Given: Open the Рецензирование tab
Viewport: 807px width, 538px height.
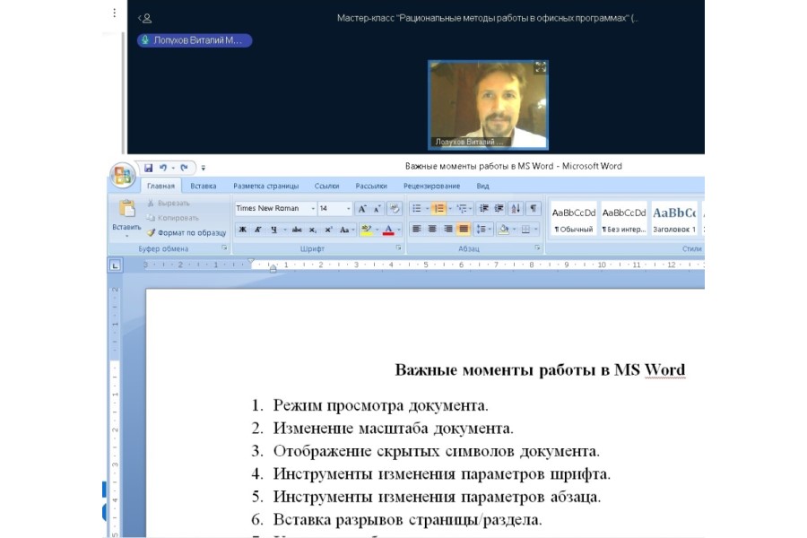Looking at the screenshot, I should 432,186.
